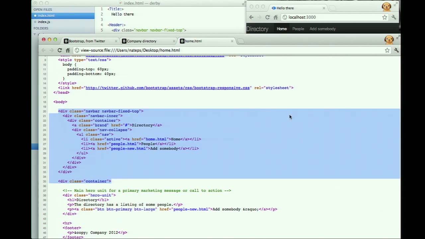Click home.html href link in source
The height and width of the screenshot is (239, 425).
pos(157,139)
